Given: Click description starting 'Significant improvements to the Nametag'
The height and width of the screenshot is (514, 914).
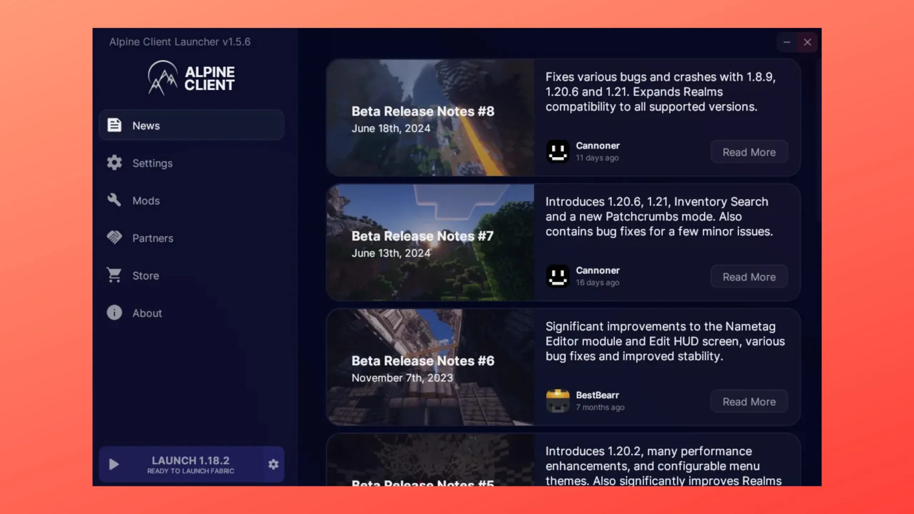Looking at the screenshot, I should 665,341.
